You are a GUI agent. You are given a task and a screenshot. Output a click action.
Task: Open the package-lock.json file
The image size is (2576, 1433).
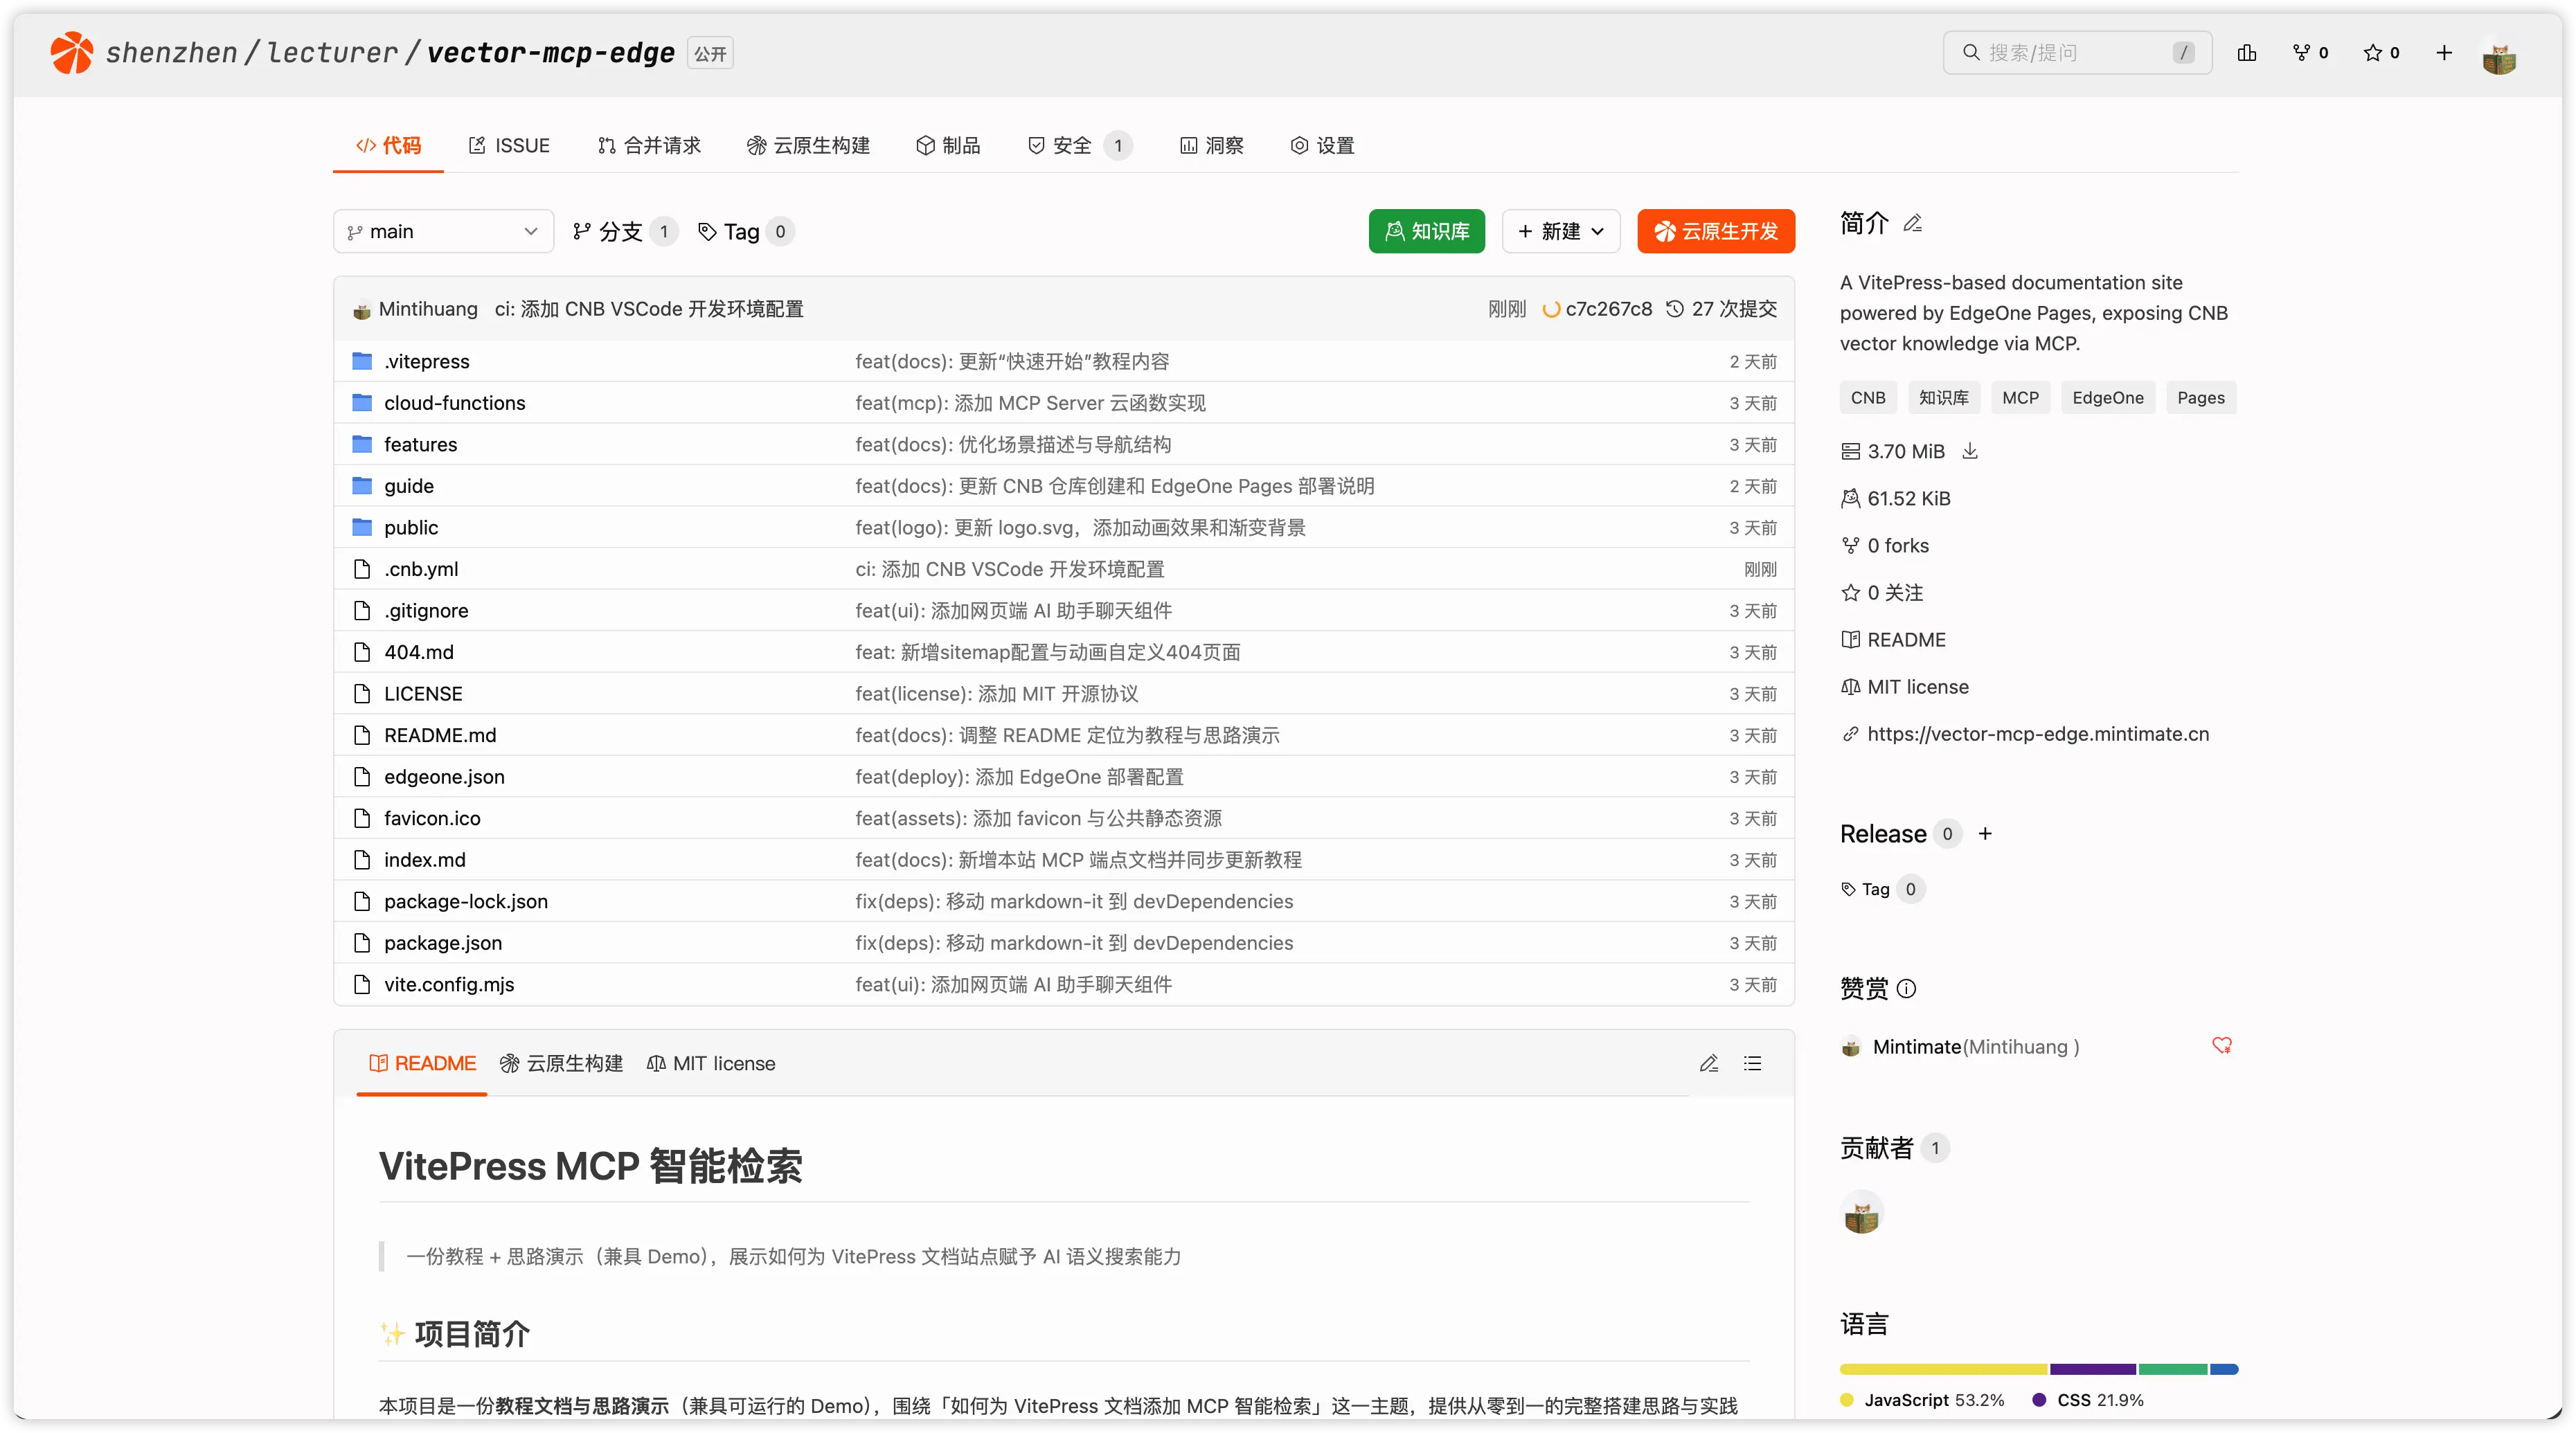466,901
